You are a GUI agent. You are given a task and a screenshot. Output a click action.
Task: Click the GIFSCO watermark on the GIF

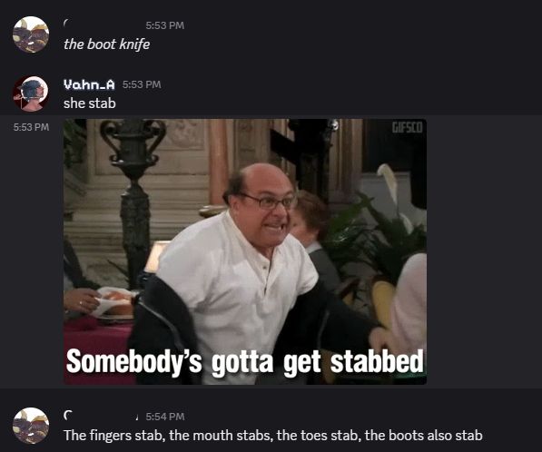point(407,128)
